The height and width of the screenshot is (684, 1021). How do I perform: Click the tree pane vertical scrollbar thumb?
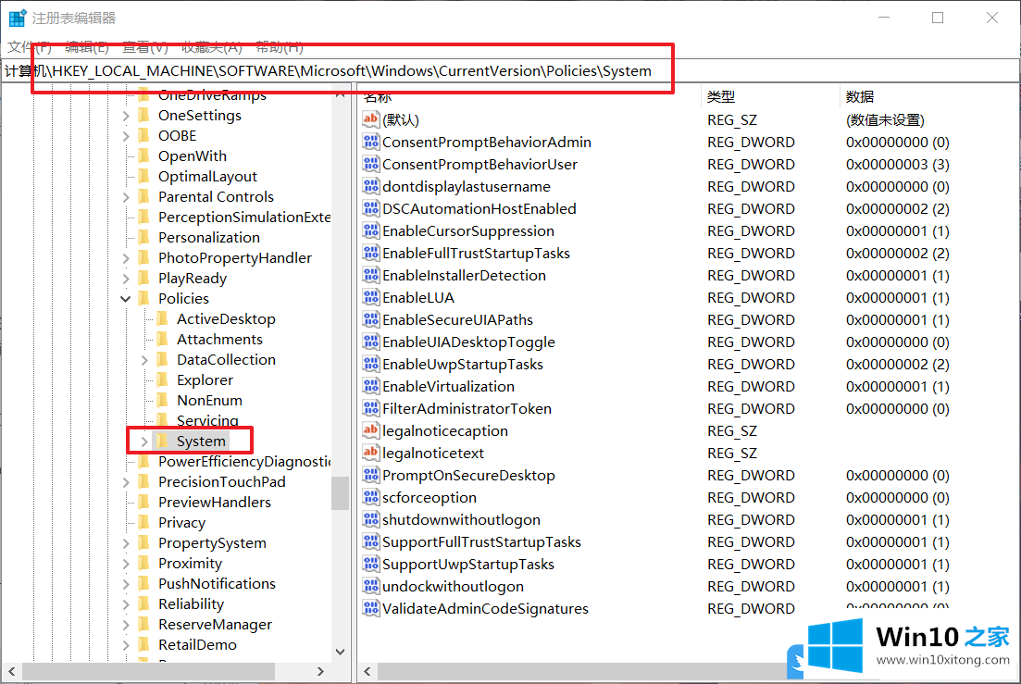tap(340, 493)
